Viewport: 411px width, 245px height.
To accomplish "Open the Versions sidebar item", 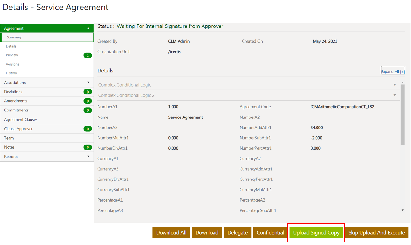I will click(x=13, y=64).
